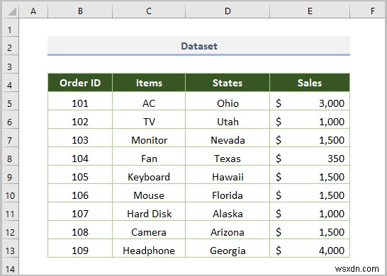Viewport: 387px width, 276px height.
Task: Select the Camera item cell
Action: [x=149, y=230]
